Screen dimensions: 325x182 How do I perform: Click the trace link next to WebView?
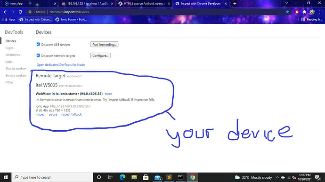click(108, 94)
